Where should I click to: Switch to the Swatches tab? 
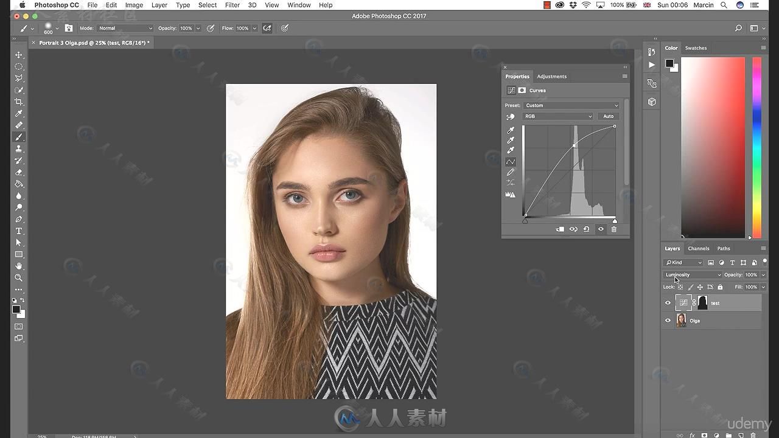point(696,48)
